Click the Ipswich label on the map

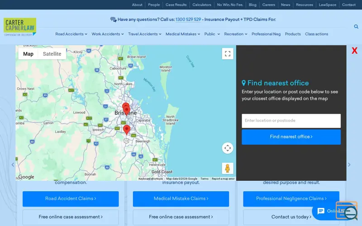[98, 130]
